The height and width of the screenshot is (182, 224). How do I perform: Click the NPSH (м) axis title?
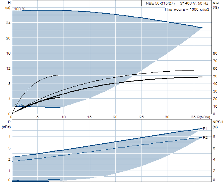pyautogui.click(x=218, y=124)
